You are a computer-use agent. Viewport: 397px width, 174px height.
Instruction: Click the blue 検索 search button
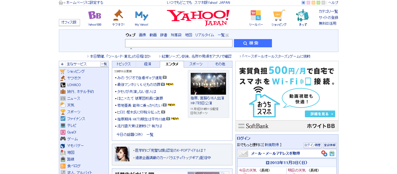point(253,43)
